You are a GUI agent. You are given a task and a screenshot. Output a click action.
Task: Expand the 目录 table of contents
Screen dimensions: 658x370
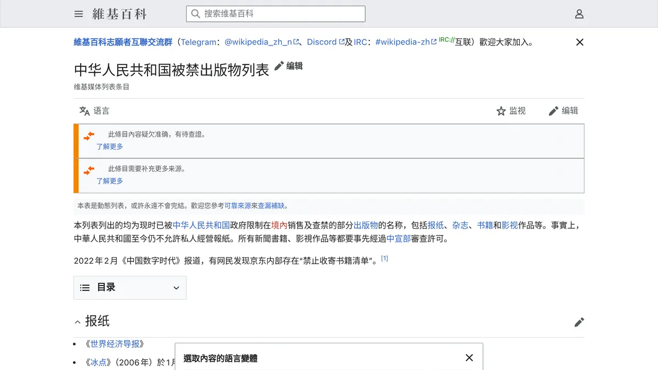130,288
